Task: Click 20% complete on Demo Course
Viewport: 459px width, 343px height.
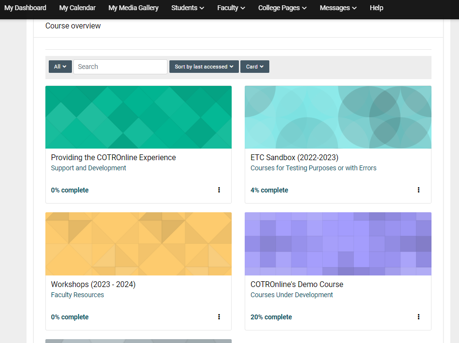Action: tap(271, 317)
